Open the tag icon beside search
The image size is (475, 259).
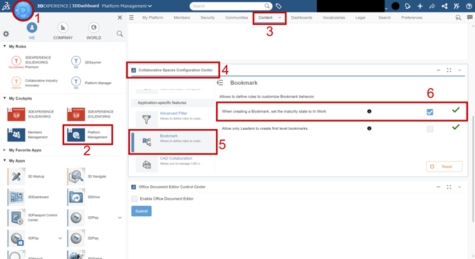(278, 6)
